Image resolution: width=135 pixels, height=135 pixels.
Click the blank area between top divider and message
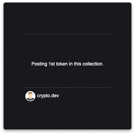pos(67,48)
